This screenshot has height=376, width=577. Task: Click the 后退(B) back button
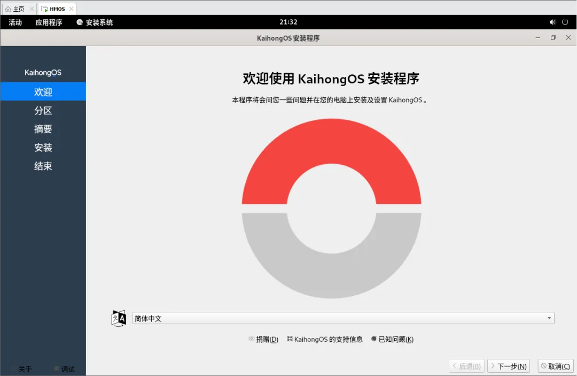(x=466, y=366)
